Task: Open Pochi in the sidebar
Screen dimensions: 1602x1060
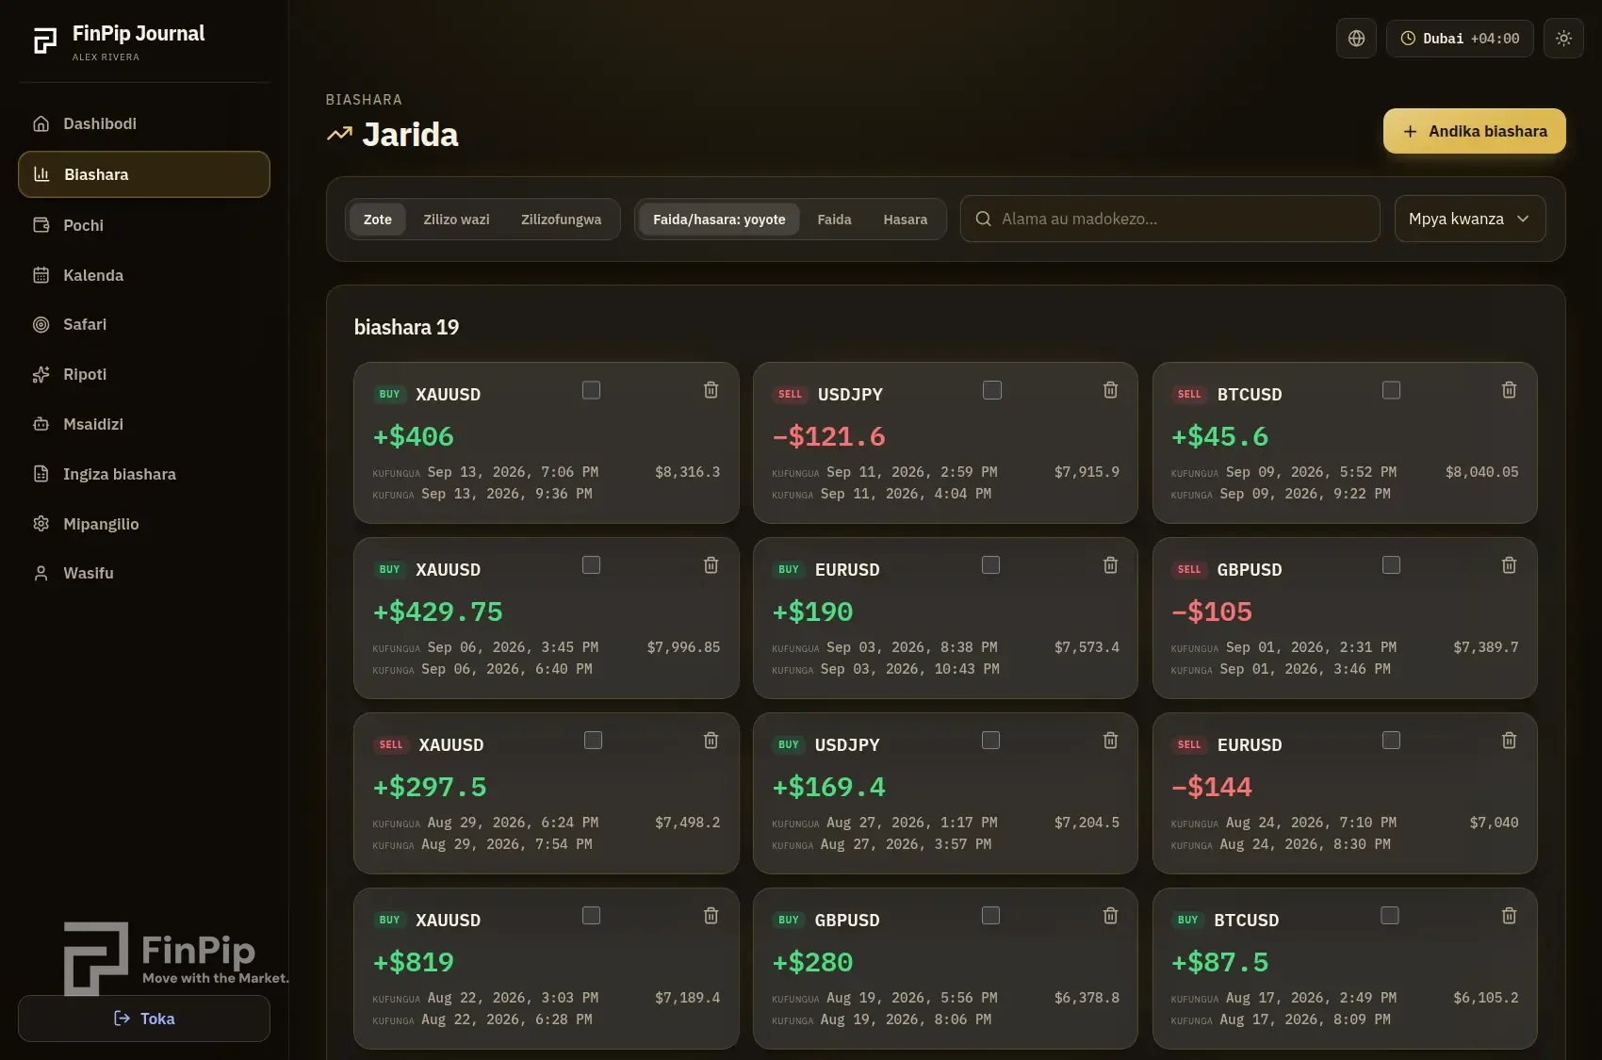Action: (x=144, y=225)
